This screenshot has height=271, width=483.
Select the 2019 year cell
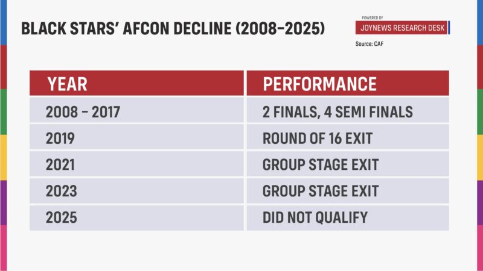(x=136, y=138)
